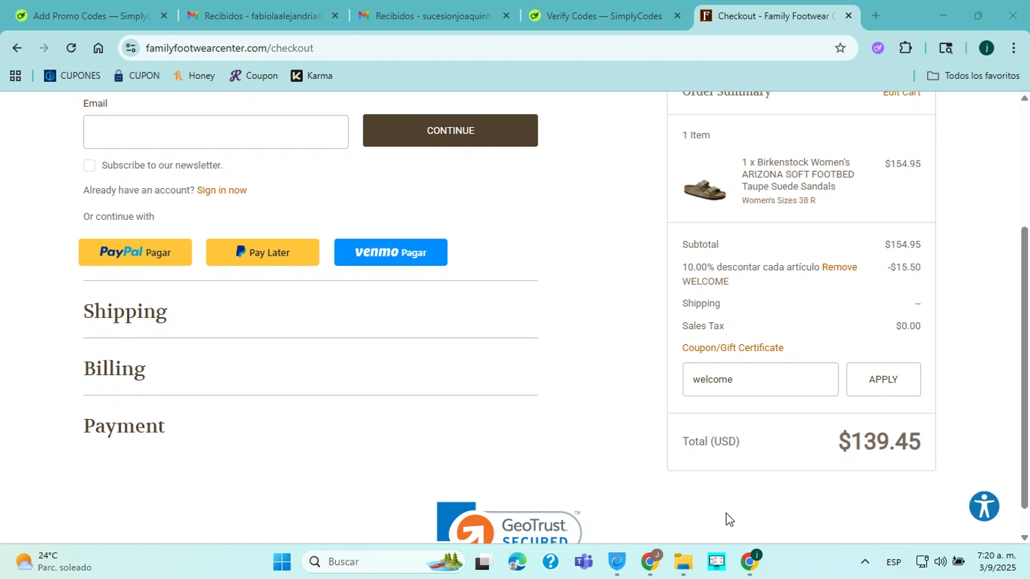Open the Karma bookmark
The image size is (1030, 579).
point(312,76)
